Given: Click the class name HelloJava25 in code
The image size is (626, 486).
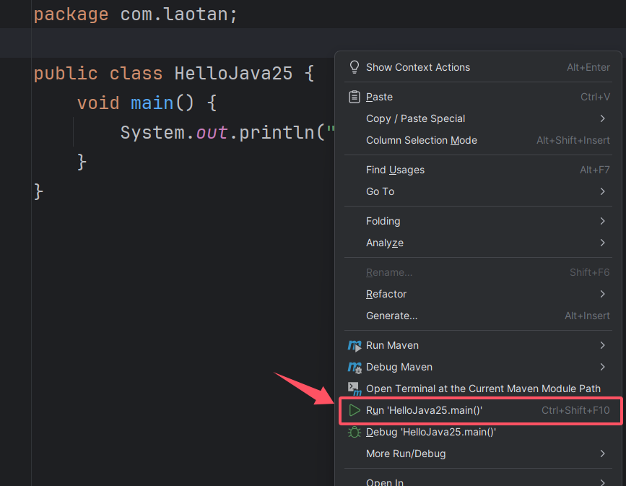Looking at the screenshot, I should [233, 74].
